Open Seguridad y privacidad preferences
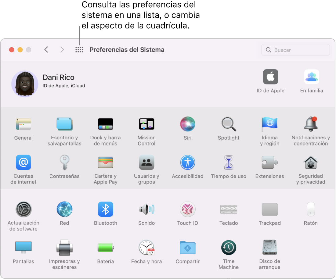This screenshot has width=336, height=279. point(310,162)
